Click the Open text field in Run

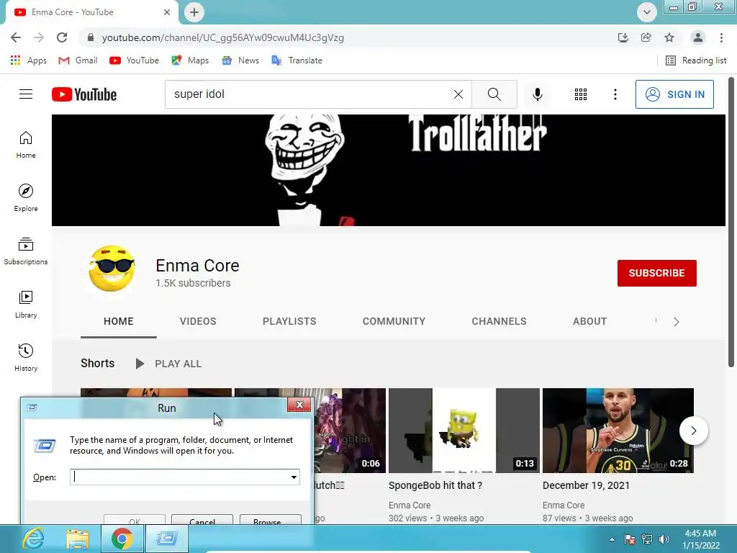pos(179,477)
